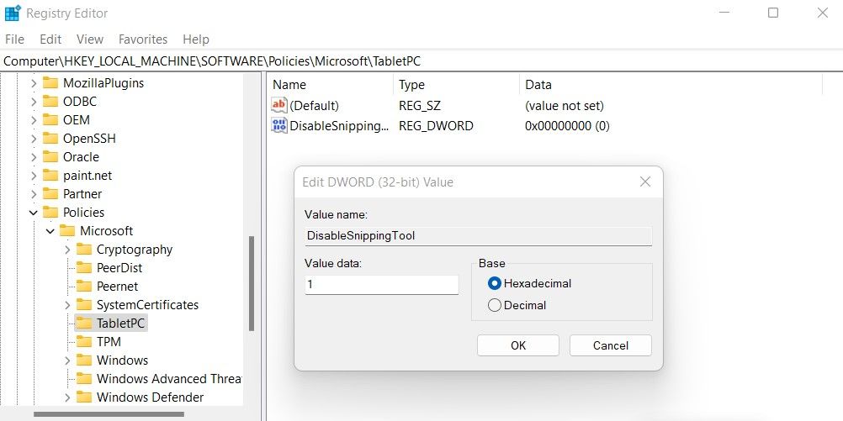This screenshot has height=421, width=843.
Task: Select the Hexadecimal base option
Action: click(495, 284)
